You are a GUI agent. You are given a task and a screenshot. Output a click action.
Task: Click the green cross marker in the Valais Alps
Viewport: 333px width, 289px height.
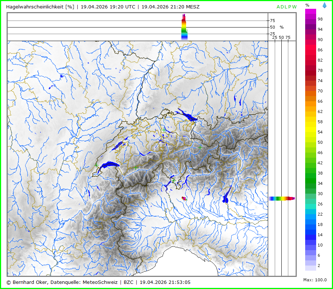click(x=136, y=167)
